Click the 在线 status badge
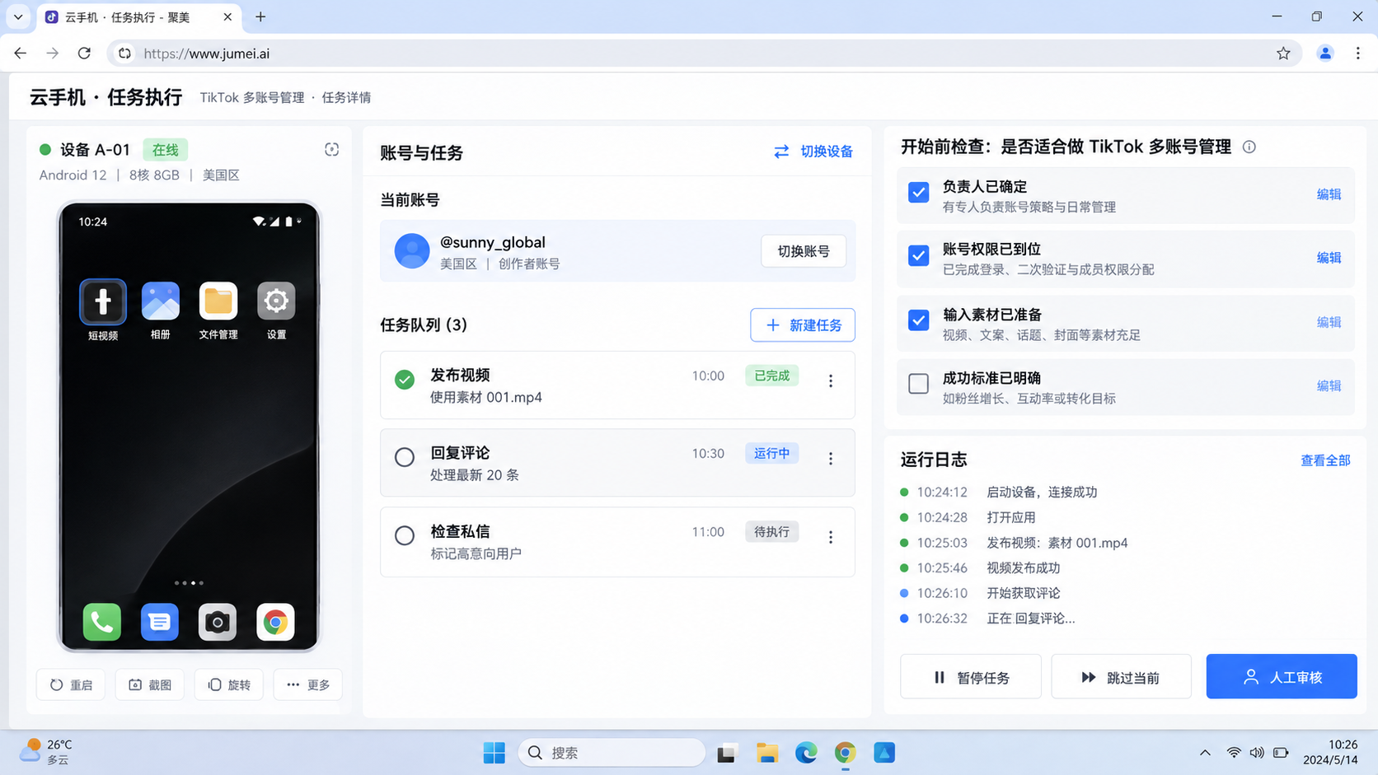This screenshot has width=1378, height=775. click(x=165, y=150)
